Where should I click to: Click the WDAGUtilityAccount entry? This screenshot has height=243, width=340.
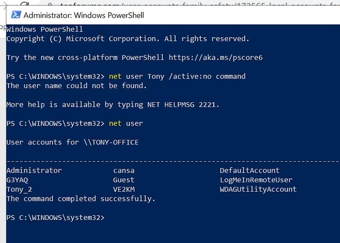(258, 189)
